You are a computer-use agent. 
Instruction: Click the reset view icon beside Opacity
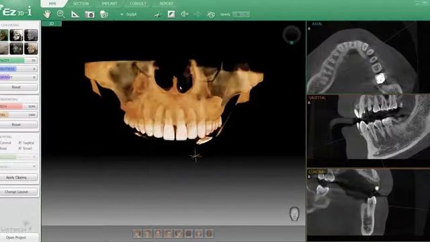tap(210, 15)
